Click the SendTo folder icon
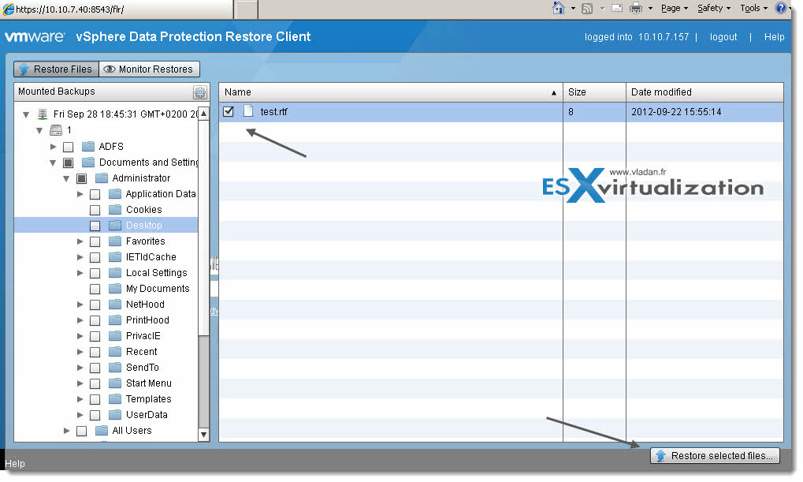Screen dimensions: 803x482 (x=115, y=367)
